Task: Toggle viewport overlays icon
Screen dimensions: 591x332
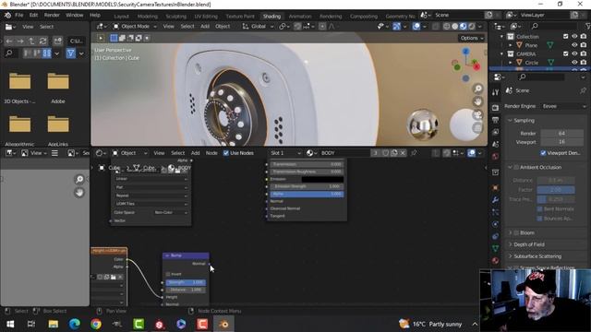Action: point(416,27)
